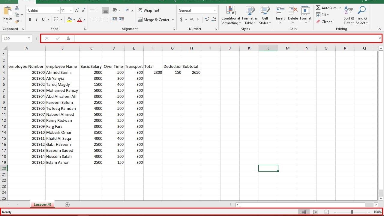Click the Decrease Indent icon

(115, 19)
